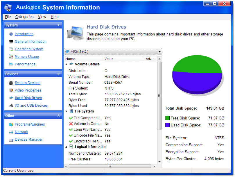Viewport: 235px width, 177px height.
Task: Open the Help menu
Action: point(54,17)
